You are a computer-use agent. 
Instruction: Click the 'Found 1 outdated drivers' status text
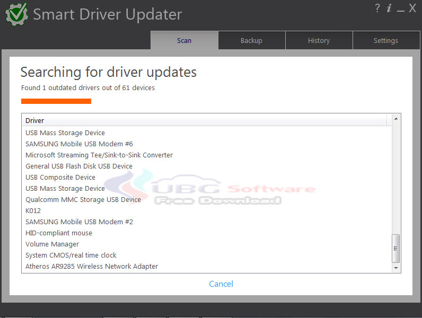coord(88,88)
